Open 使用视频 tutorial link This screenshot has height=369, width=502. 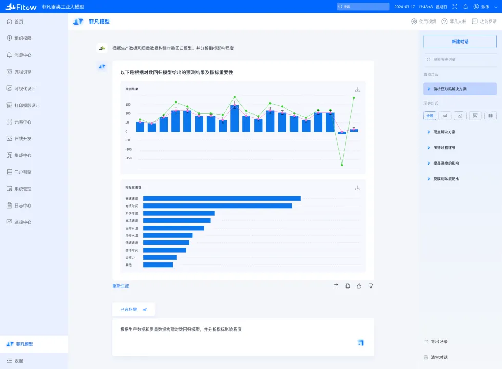click(423, 22)
